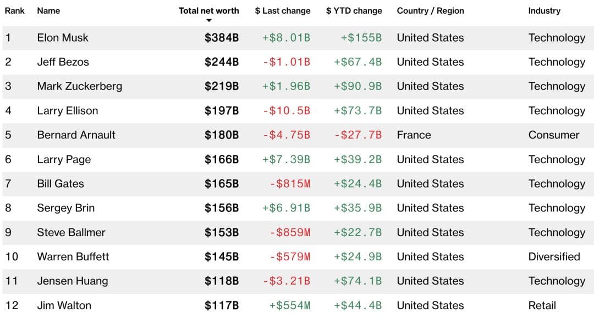Open Larry Ellison's profile
The width and height of the screenshot is (594, 318).
(67, 110)
